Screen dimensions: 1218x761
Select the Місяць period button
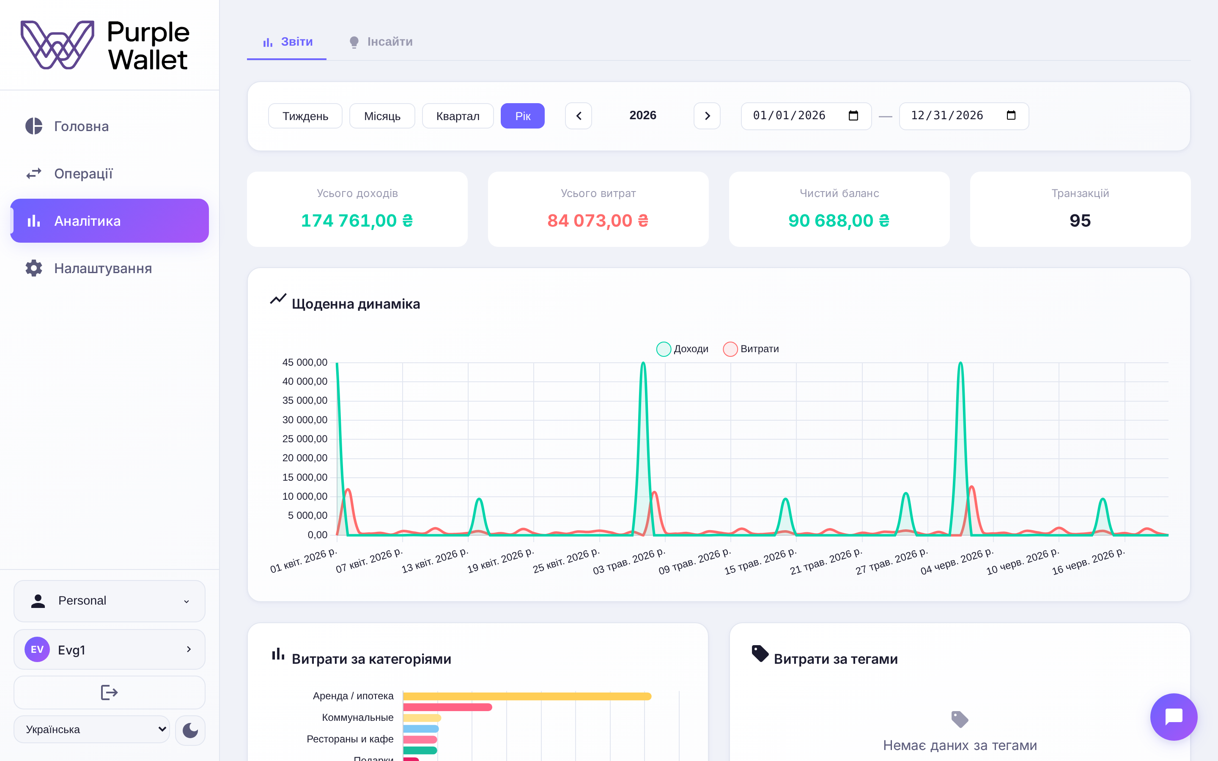382,116
